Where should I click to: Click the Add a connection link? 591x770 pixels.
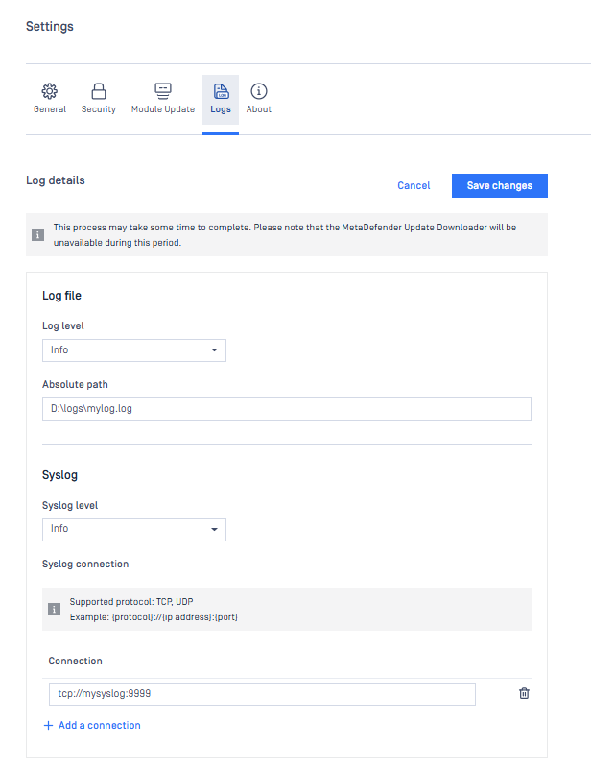coord(99,725)
